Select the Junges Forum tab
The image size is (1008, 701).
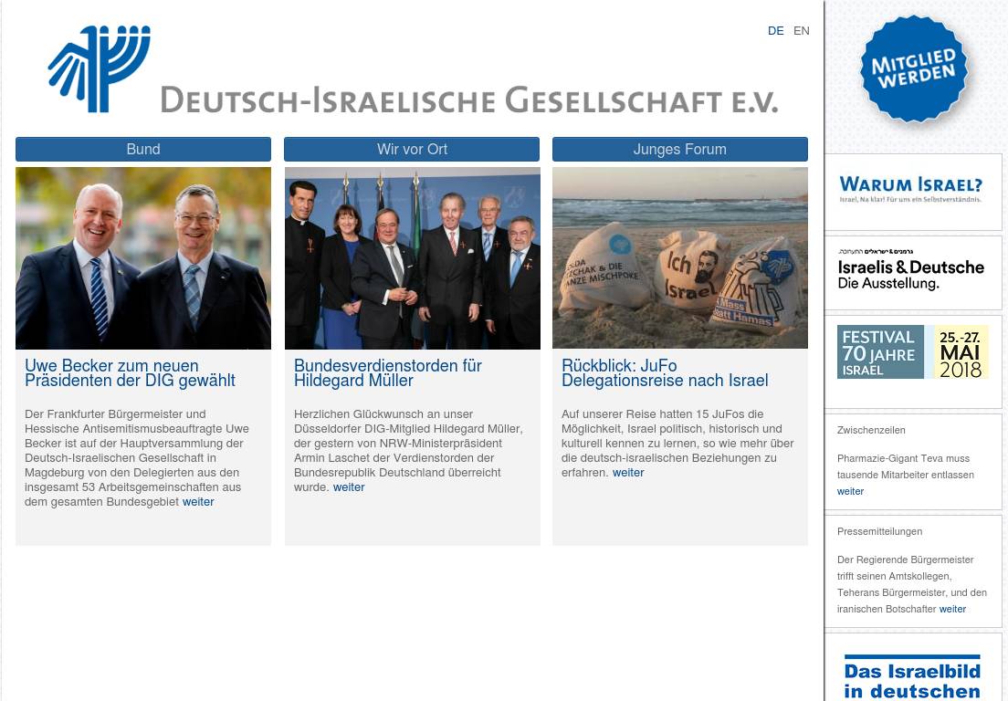pyautogui.click(x=680, y=150)
